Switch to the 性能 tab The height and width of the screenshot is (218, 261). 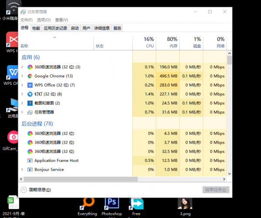[x=36, y=28]
